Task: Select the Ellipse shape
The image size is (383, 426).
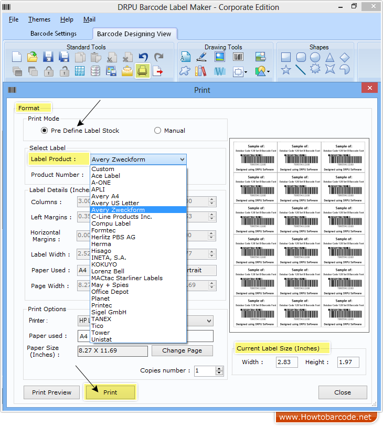Action: (x=315, y=57)
